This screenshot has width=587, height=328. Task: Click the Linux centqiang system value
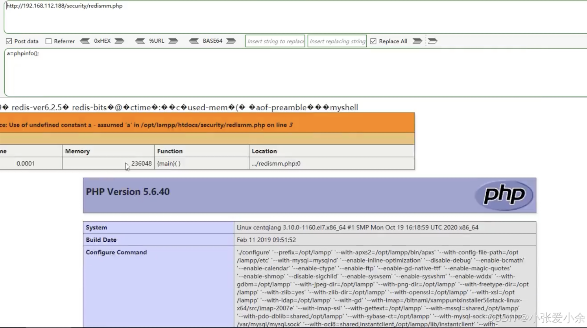pos(358,228)
